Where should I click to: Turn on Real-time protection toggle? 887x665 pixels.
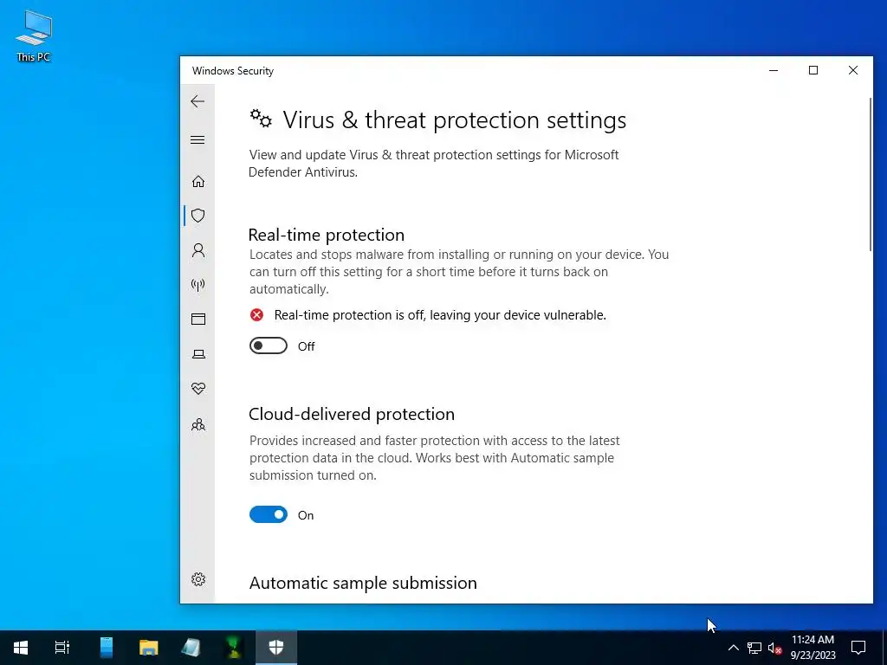tap(269, 345)
